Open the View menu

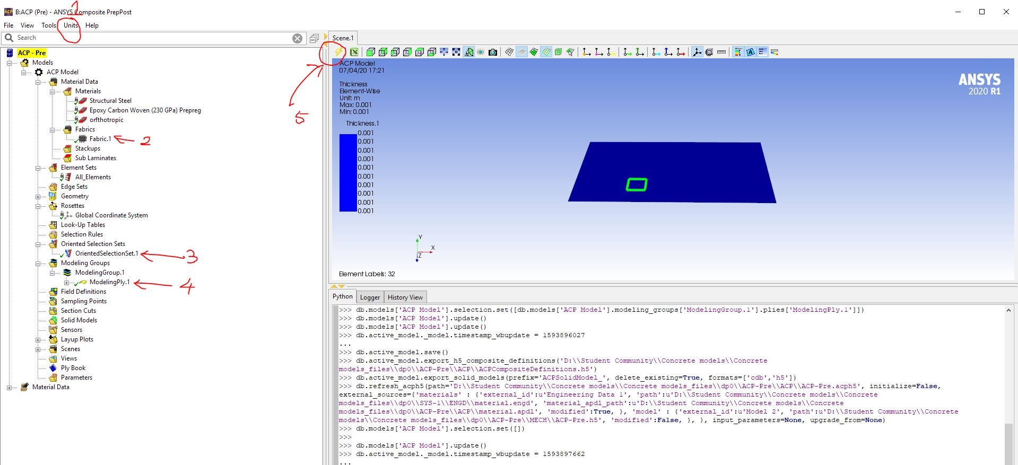point(27,25)
